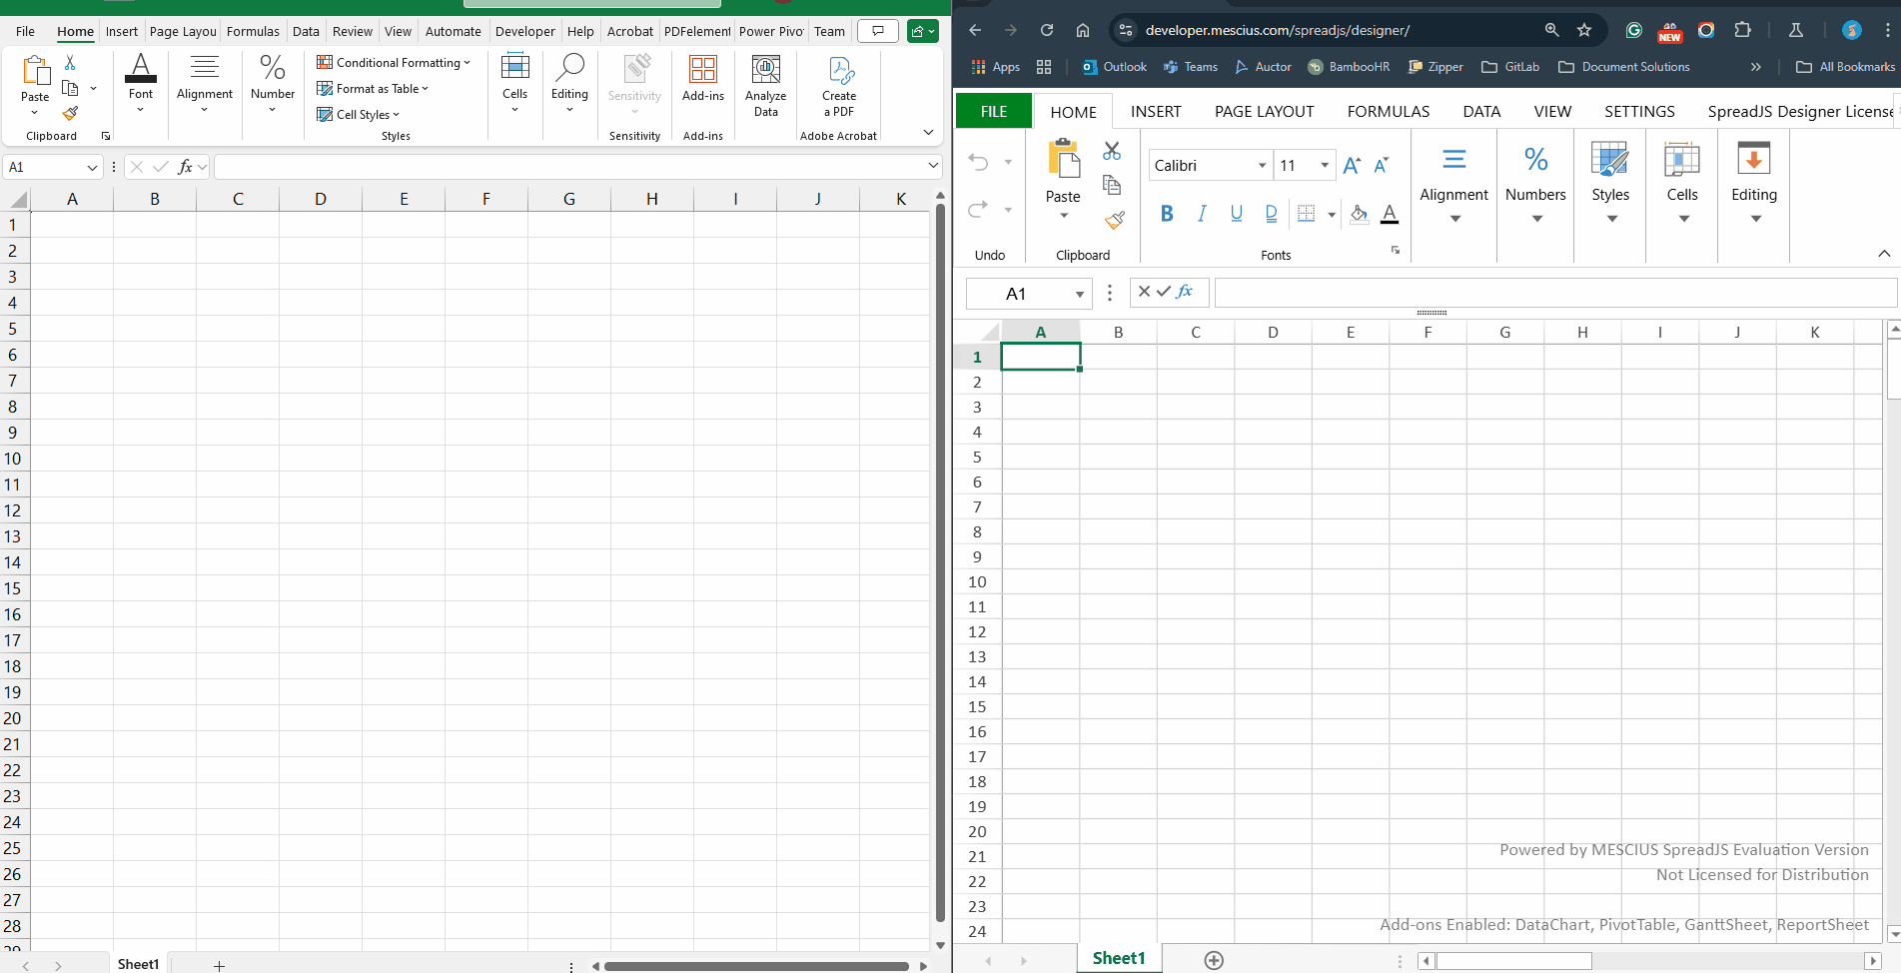Screen dimensions: 1901x973
Task: Click the Format Painter brush in Excel
Action: coord(70,113)
